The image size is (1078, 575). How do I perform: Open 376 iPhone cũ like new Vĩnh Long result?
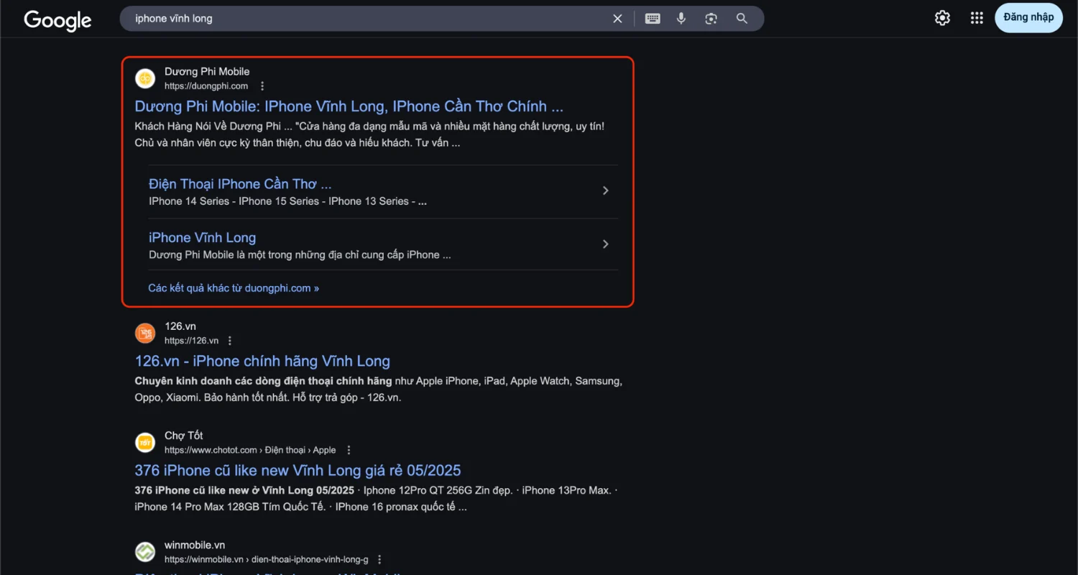tap(298, 470)
